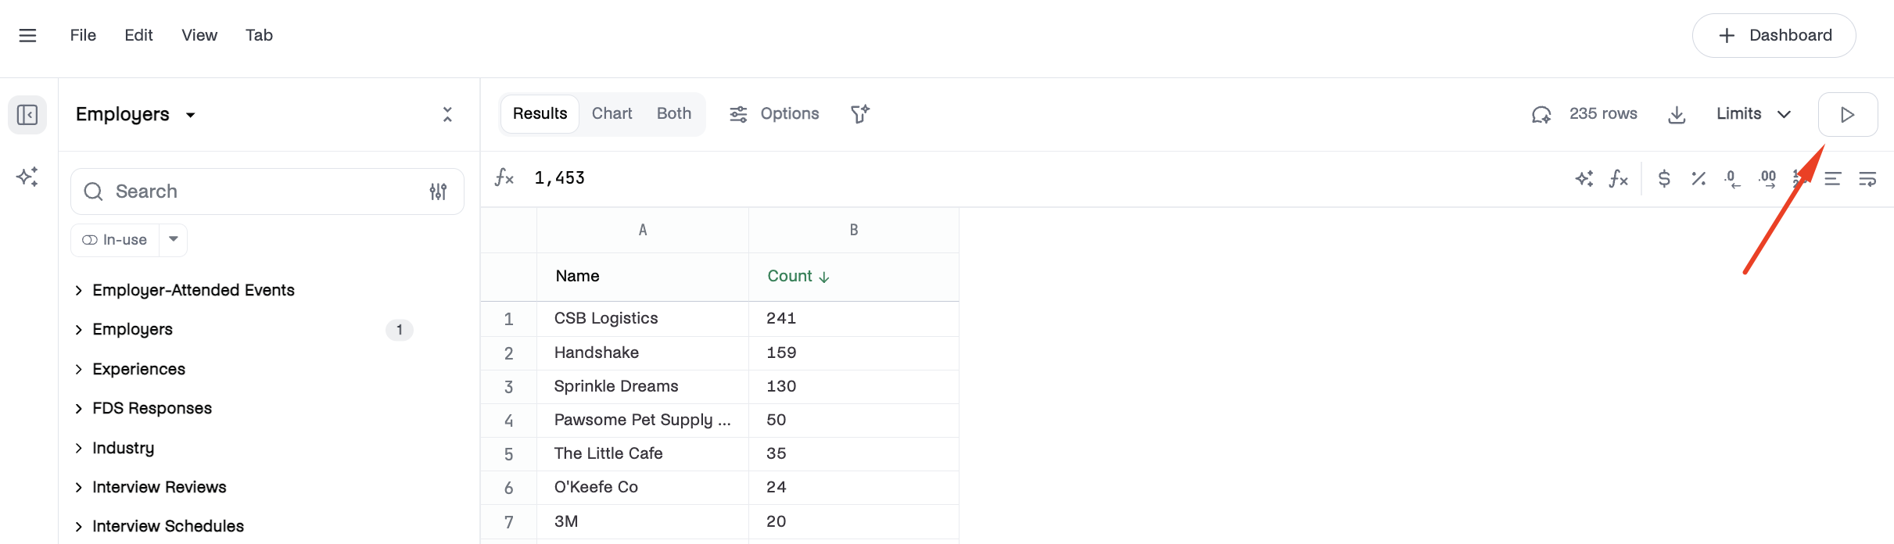The width and height of the screenshot is (1894, 544).
Task: Open the AI filter funnel icon
Action: pyautogui.click(x=860, y=114)
